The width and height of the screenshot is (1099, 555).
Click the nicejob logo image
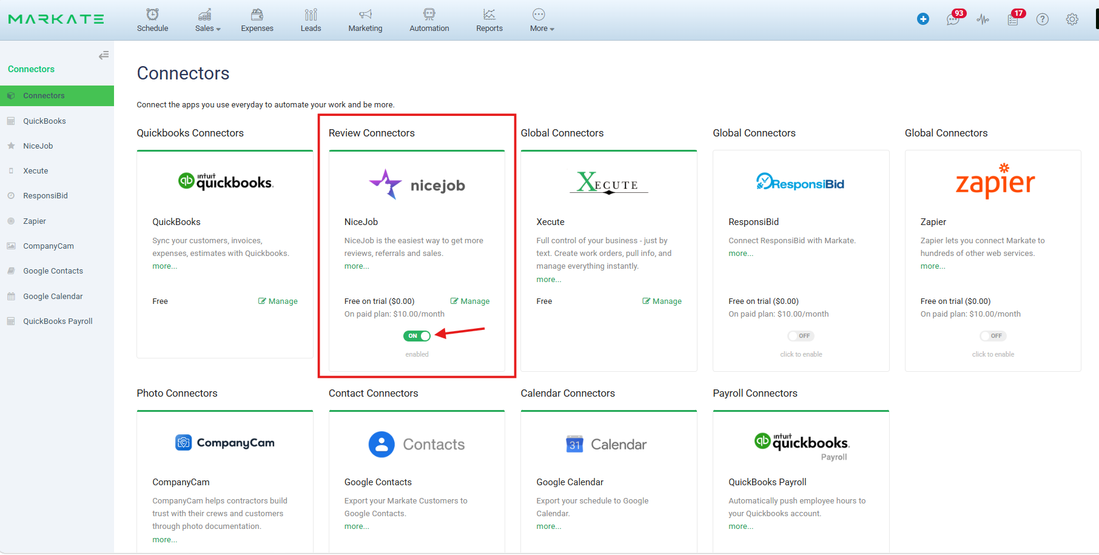(x=417, y=184)
